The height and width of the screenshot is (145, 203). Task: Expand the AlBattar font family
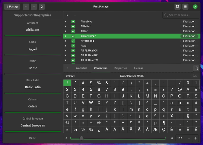click(66, 26)
